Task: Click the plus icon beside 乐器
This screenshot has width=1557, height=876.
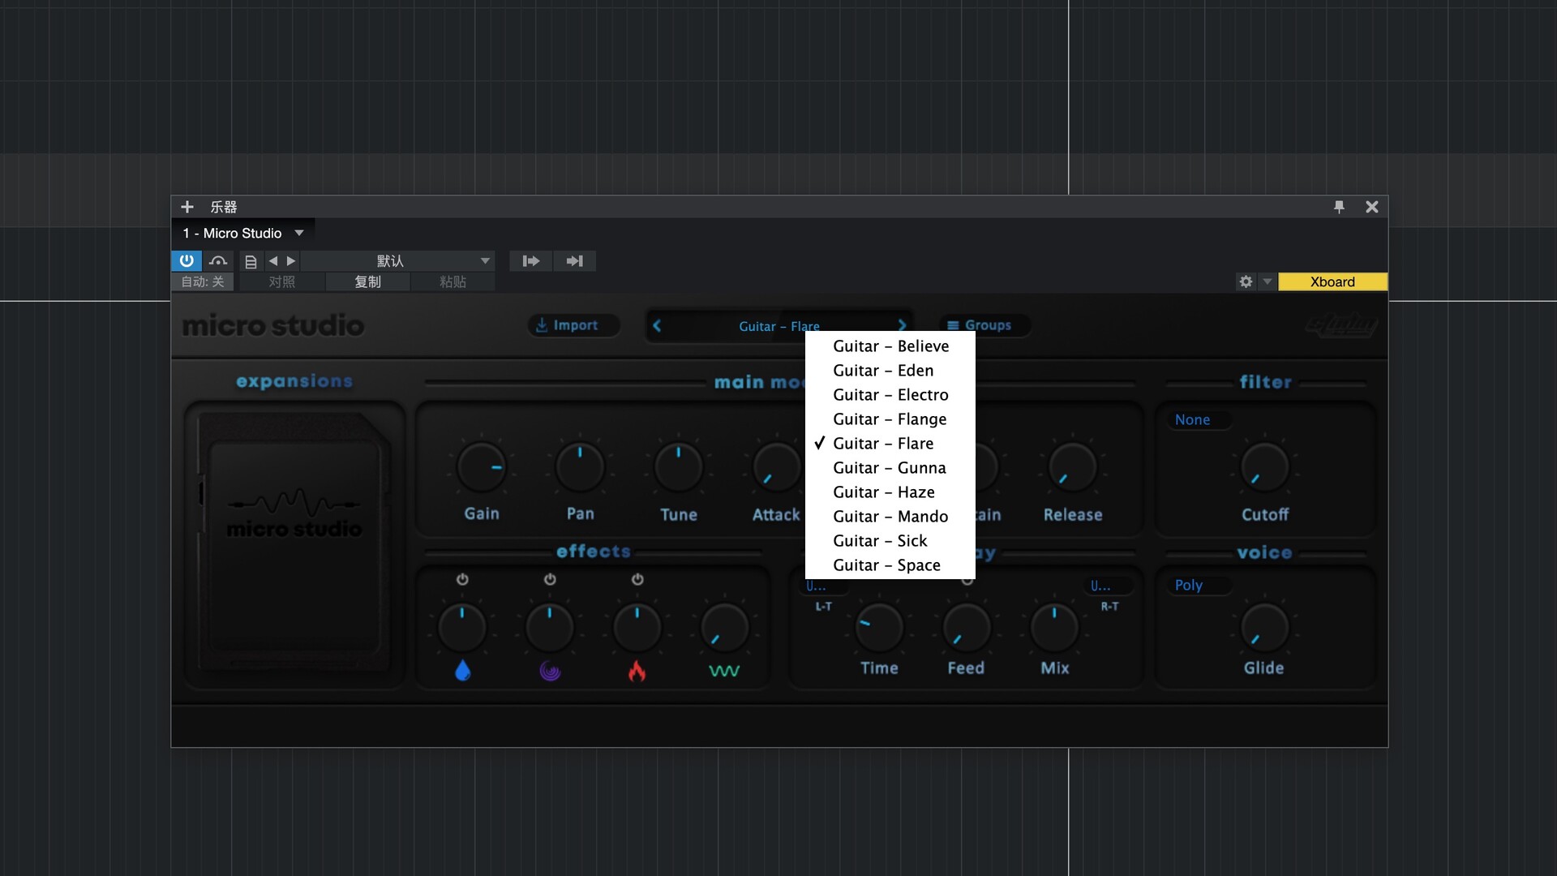Action: click(187, 207)
